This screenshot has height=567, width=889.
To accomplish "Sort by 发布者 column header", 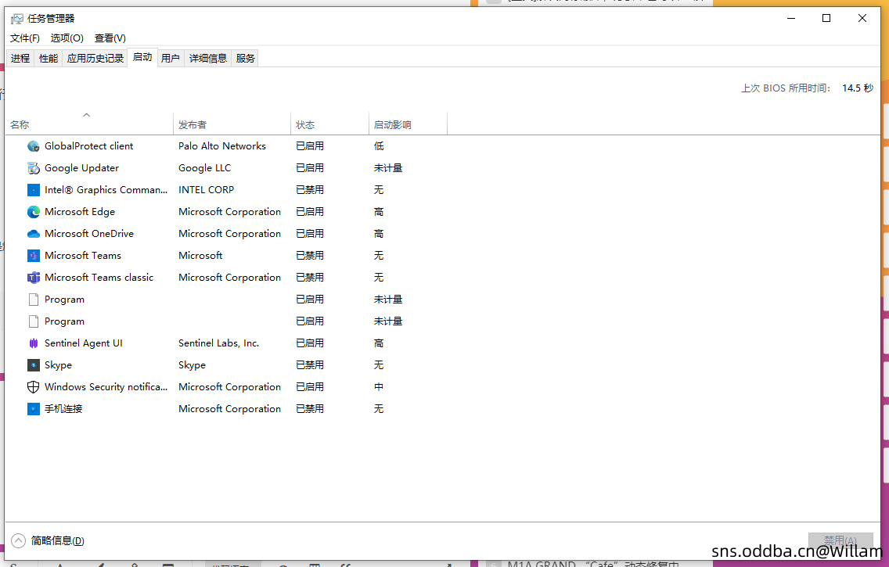I will 193,125.
